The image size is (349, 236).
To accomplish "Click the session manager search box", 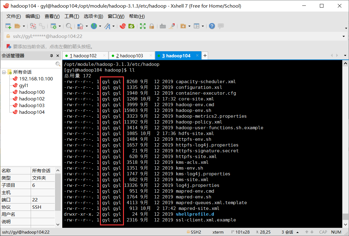I will click(x=31, y=64).
